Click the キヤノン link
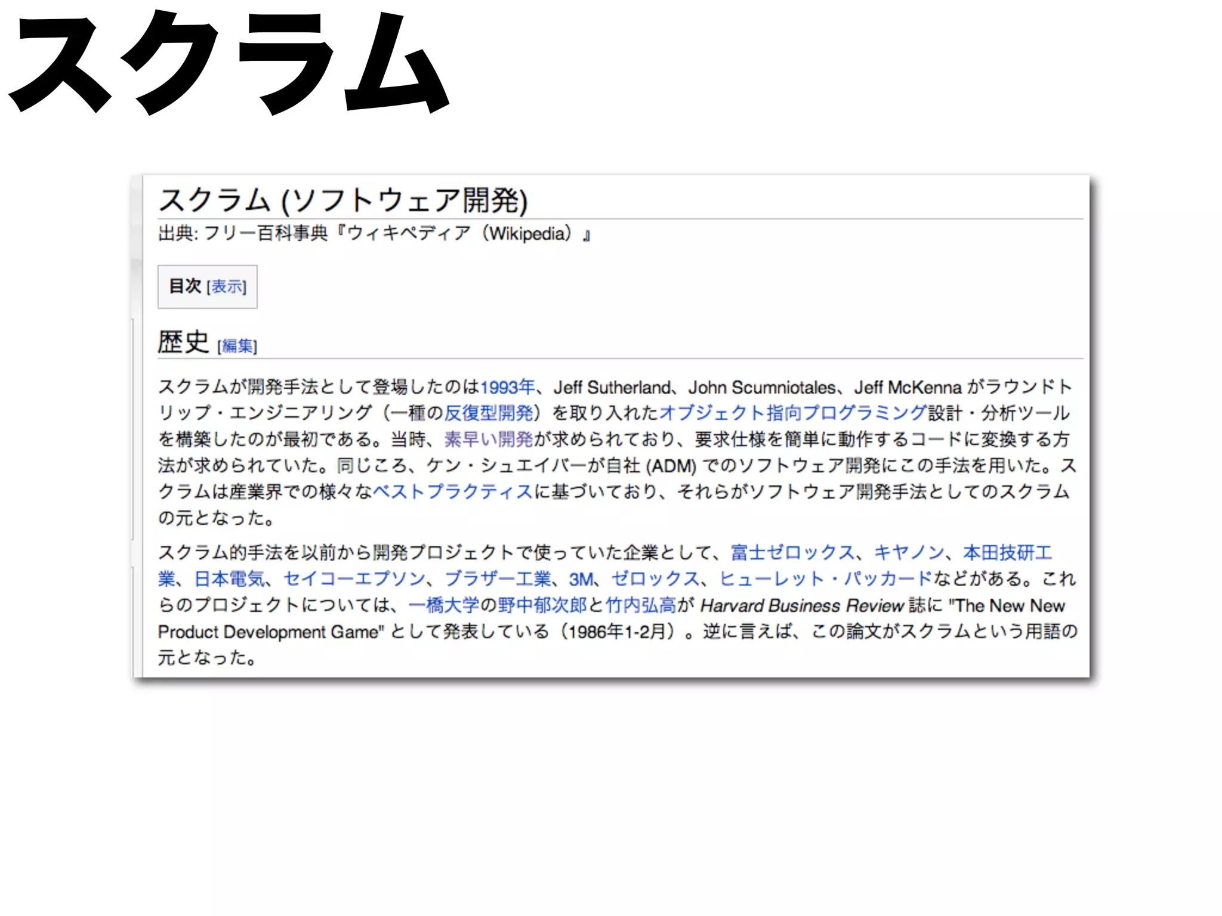1222x916 pixels. coord(909,552)
